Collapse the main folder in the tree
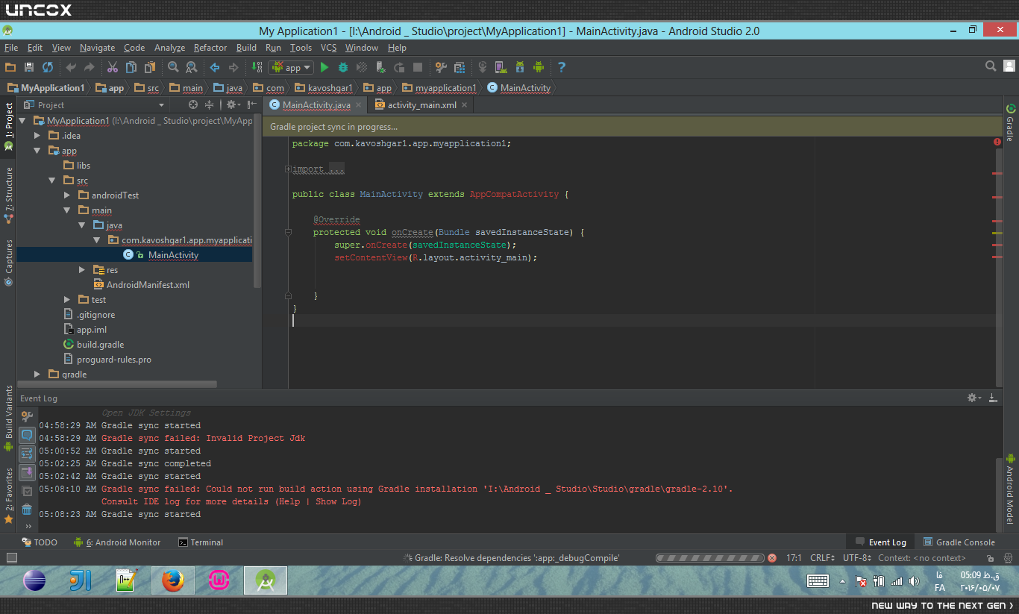The height and width of the screenshot is (614, 1019). (x=67, y=210)
